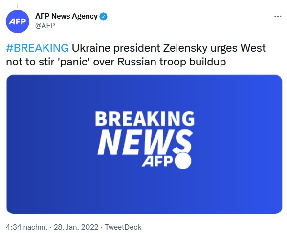Click the TweetDeck source label
287x233 pixels.
point(123,227)
